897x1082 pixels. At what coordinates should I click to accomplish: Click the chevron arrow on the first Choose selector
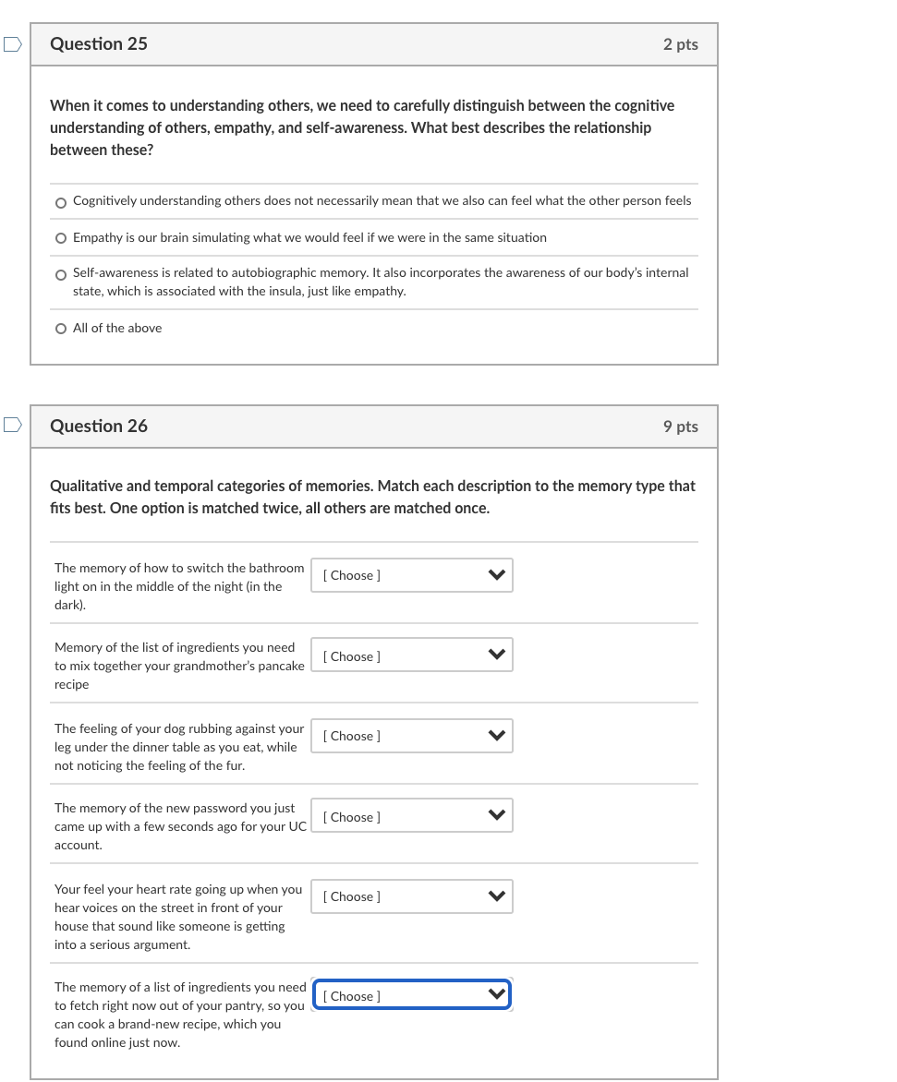497,575
